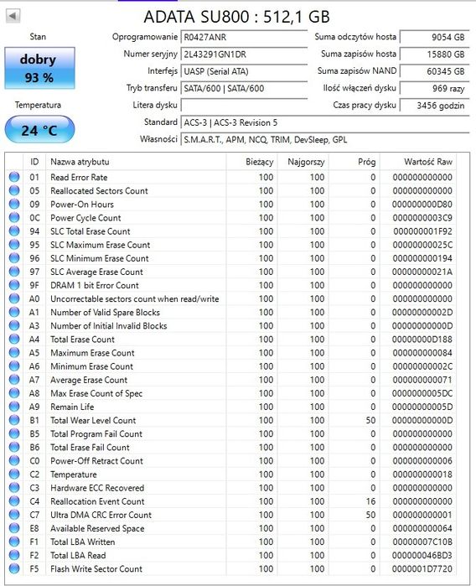Viewport: 476px width, 586px height.
Task: Click the status icon for Total Wear Level Count
Action: (x=14, y=420)
